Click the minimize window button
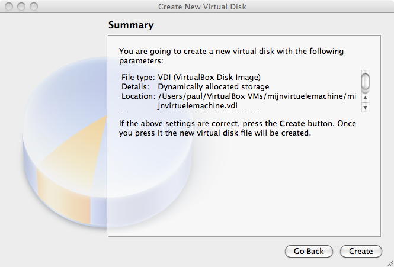Screen dimensions: 394x267 coord(21,7)
